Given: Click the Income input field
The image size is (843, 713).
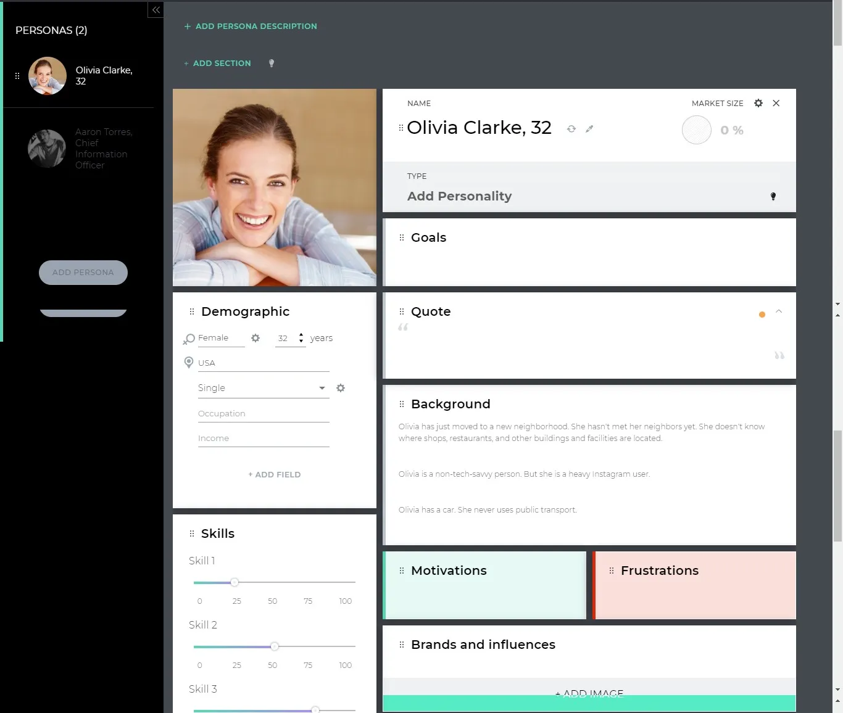Looking at the screenshot, I should click(x=264, y=439).
